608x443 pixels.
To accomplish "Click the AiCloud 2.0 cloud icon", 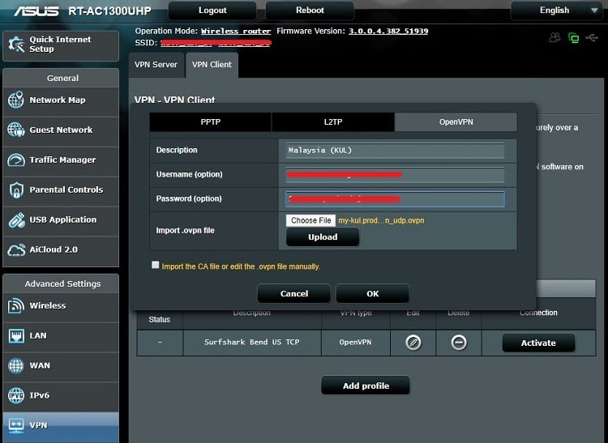I will point(16,249).
